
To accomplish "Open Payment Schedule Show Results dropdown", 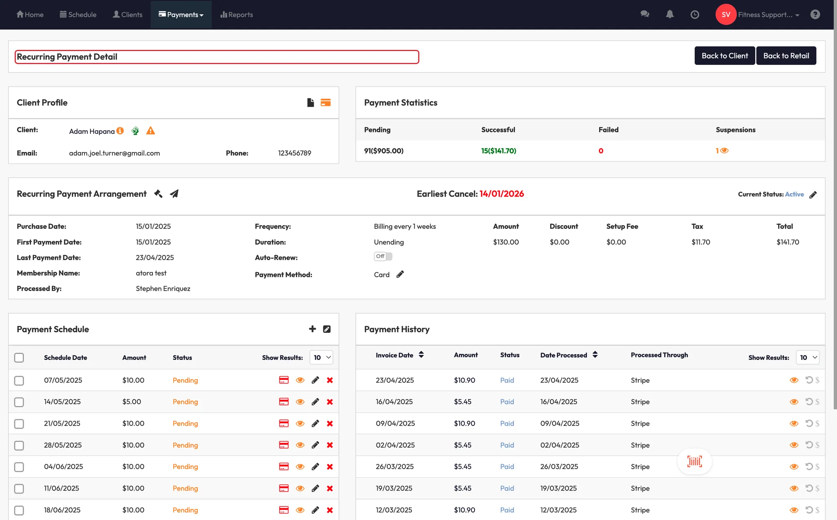I will 322,358.
